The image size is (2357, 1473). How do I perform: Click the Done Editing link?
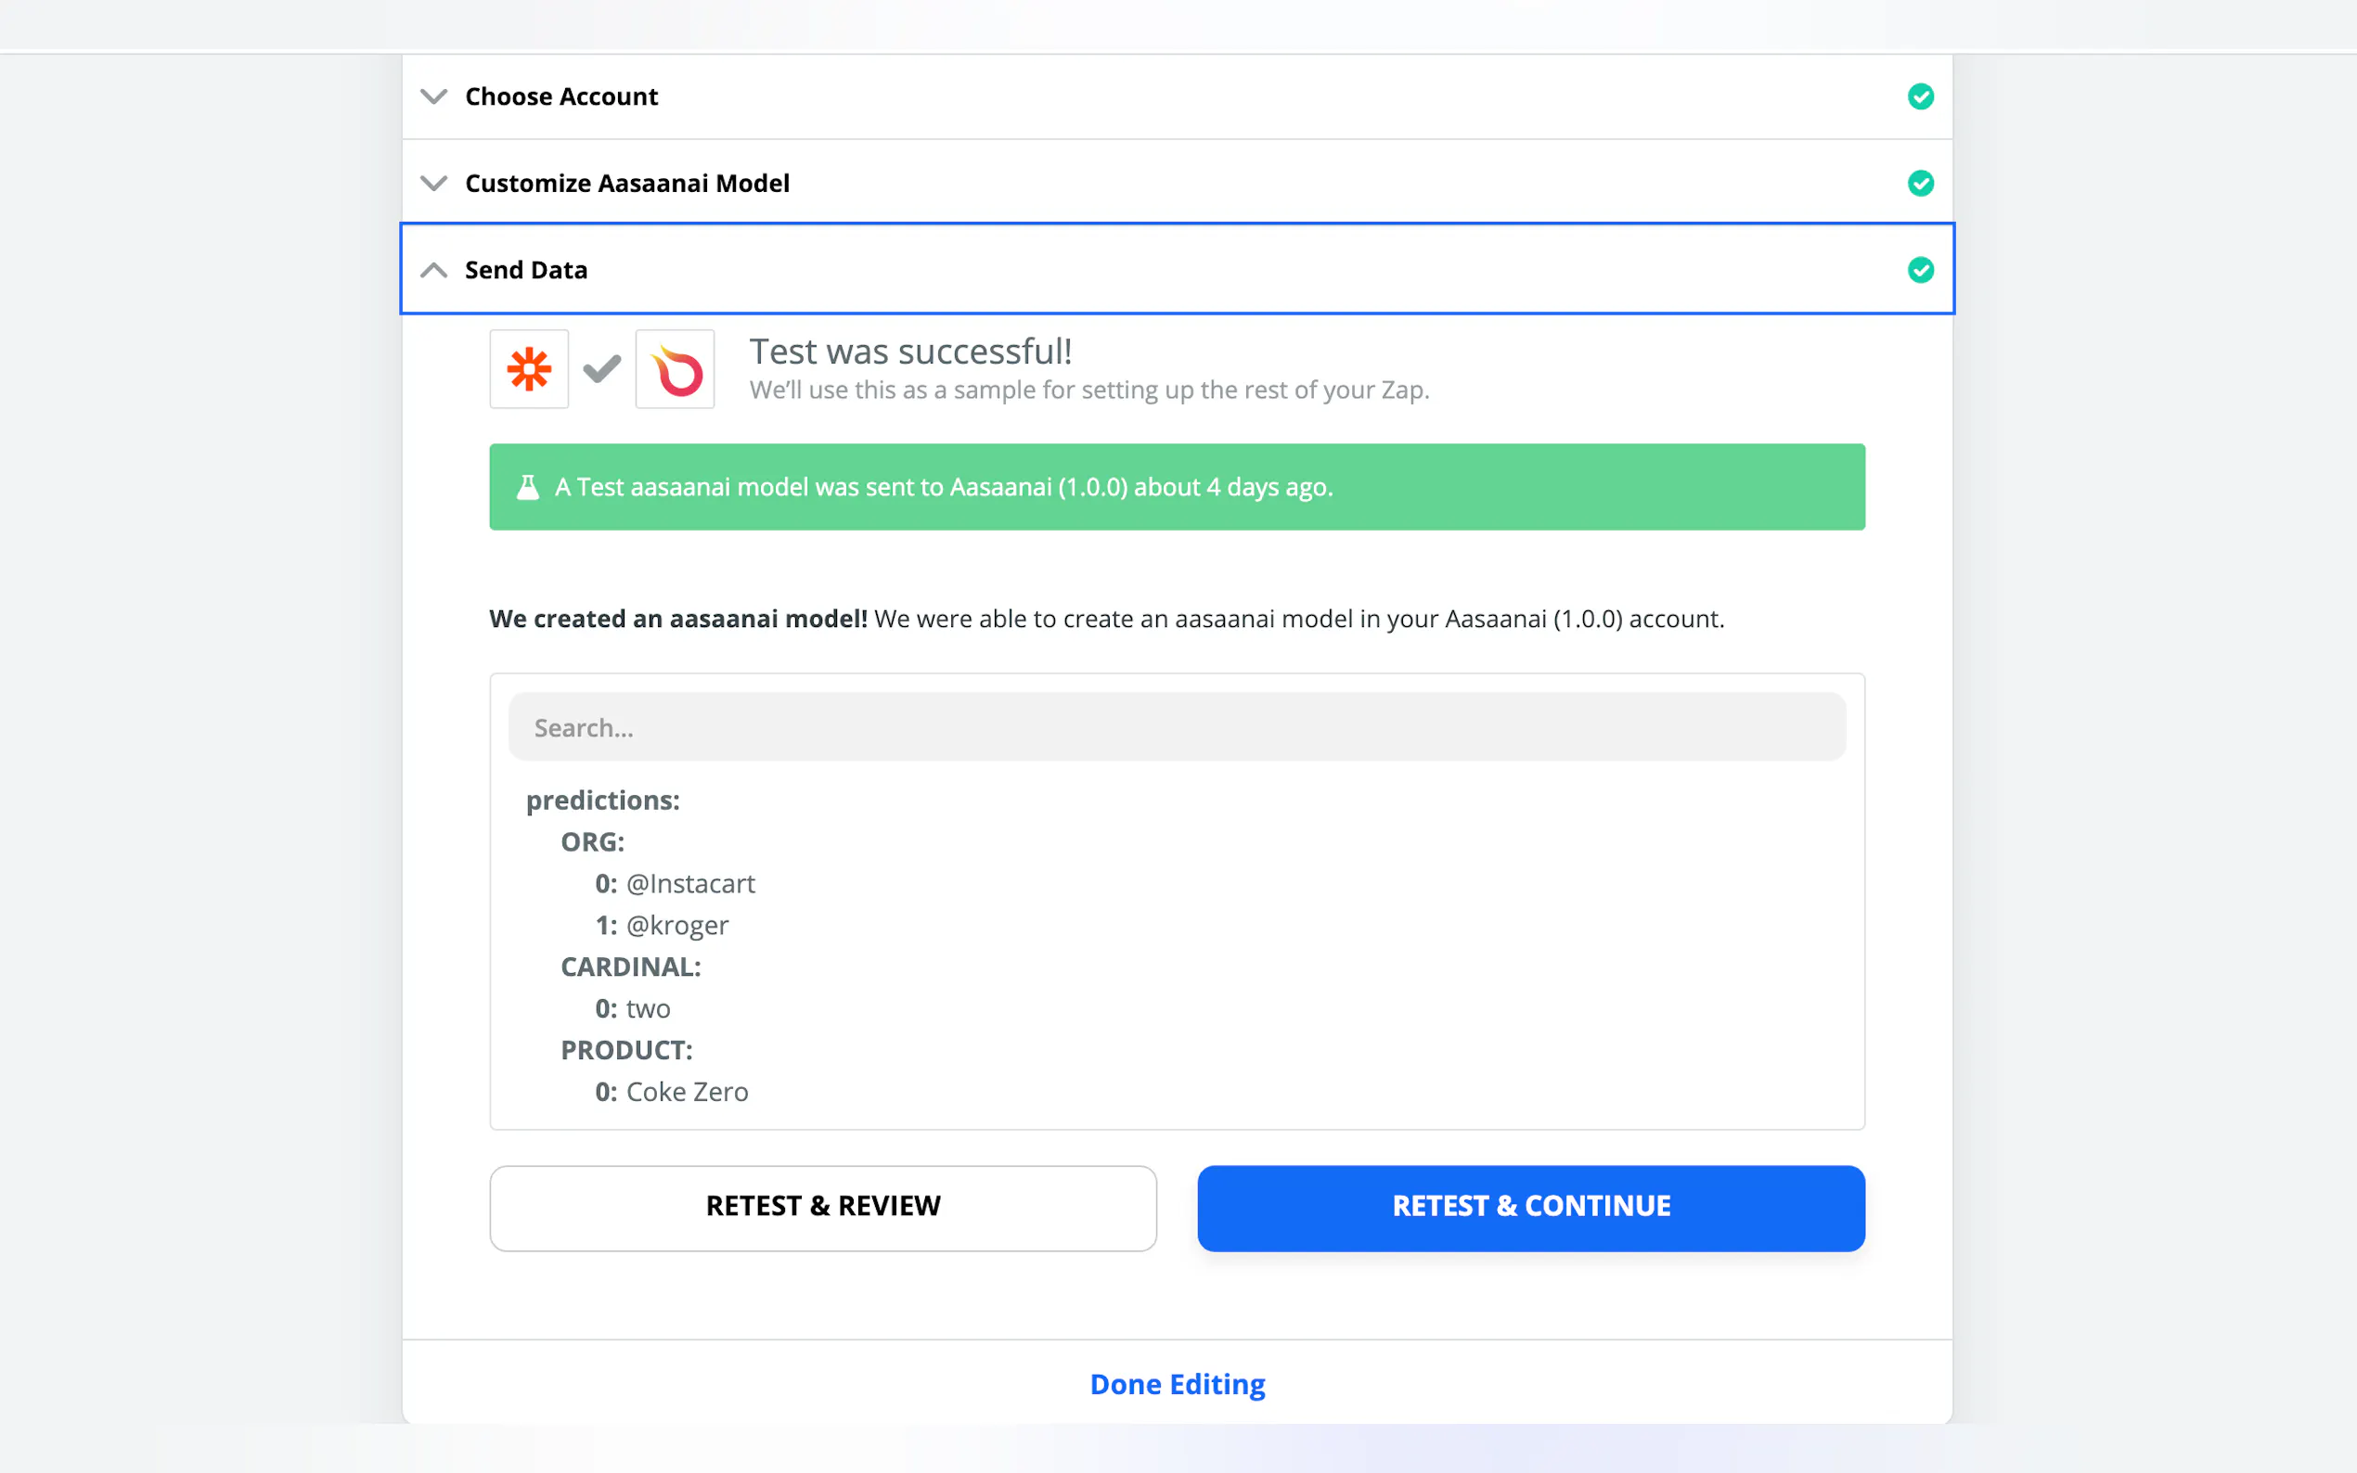click(1177, 1383)
